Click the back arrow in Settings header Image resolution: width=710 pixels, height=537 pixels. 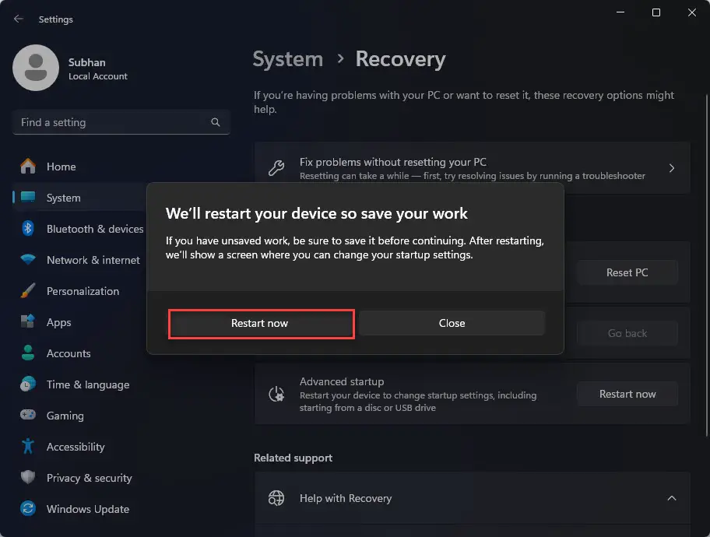pos(19,19)
